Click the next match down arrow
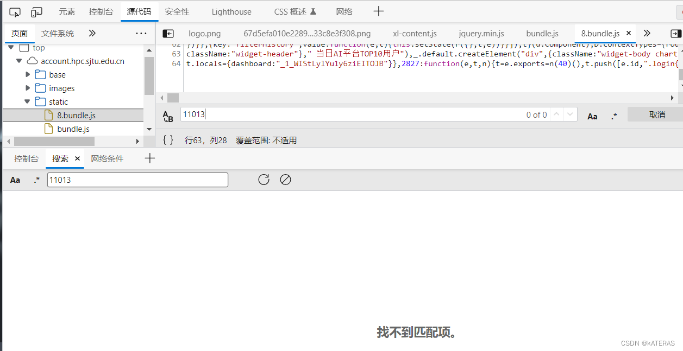The height and width of the screenshot is (351, 683). click(569, 114)
